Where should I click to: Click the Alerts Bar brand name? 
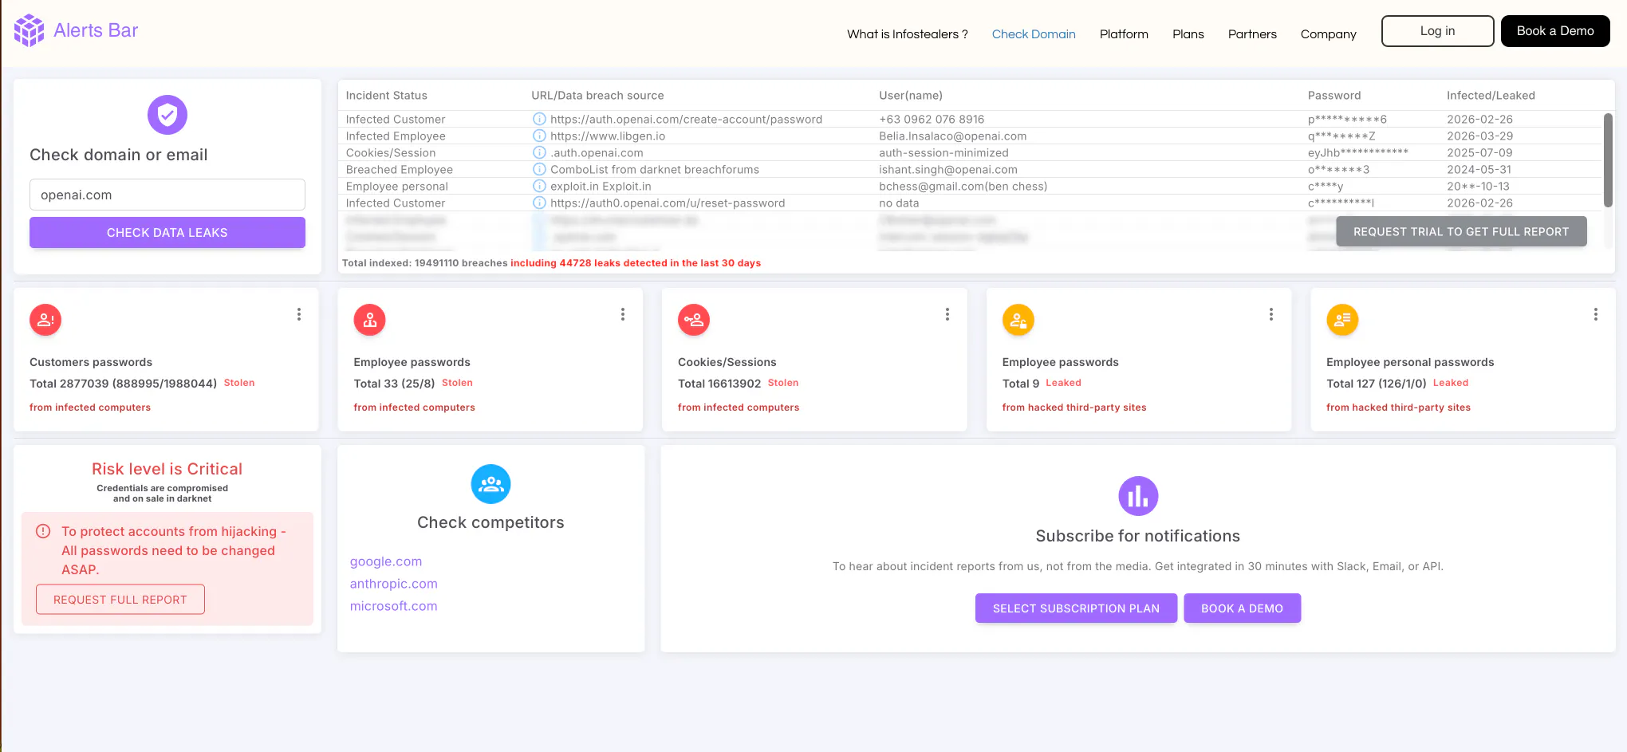[x=96, y=30]
